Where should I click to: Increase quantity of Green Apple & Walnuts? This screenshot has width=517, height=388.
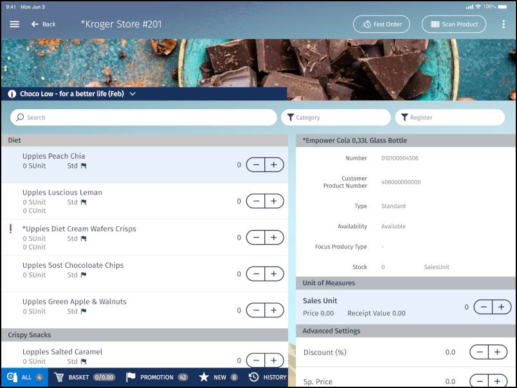point(274,310)
